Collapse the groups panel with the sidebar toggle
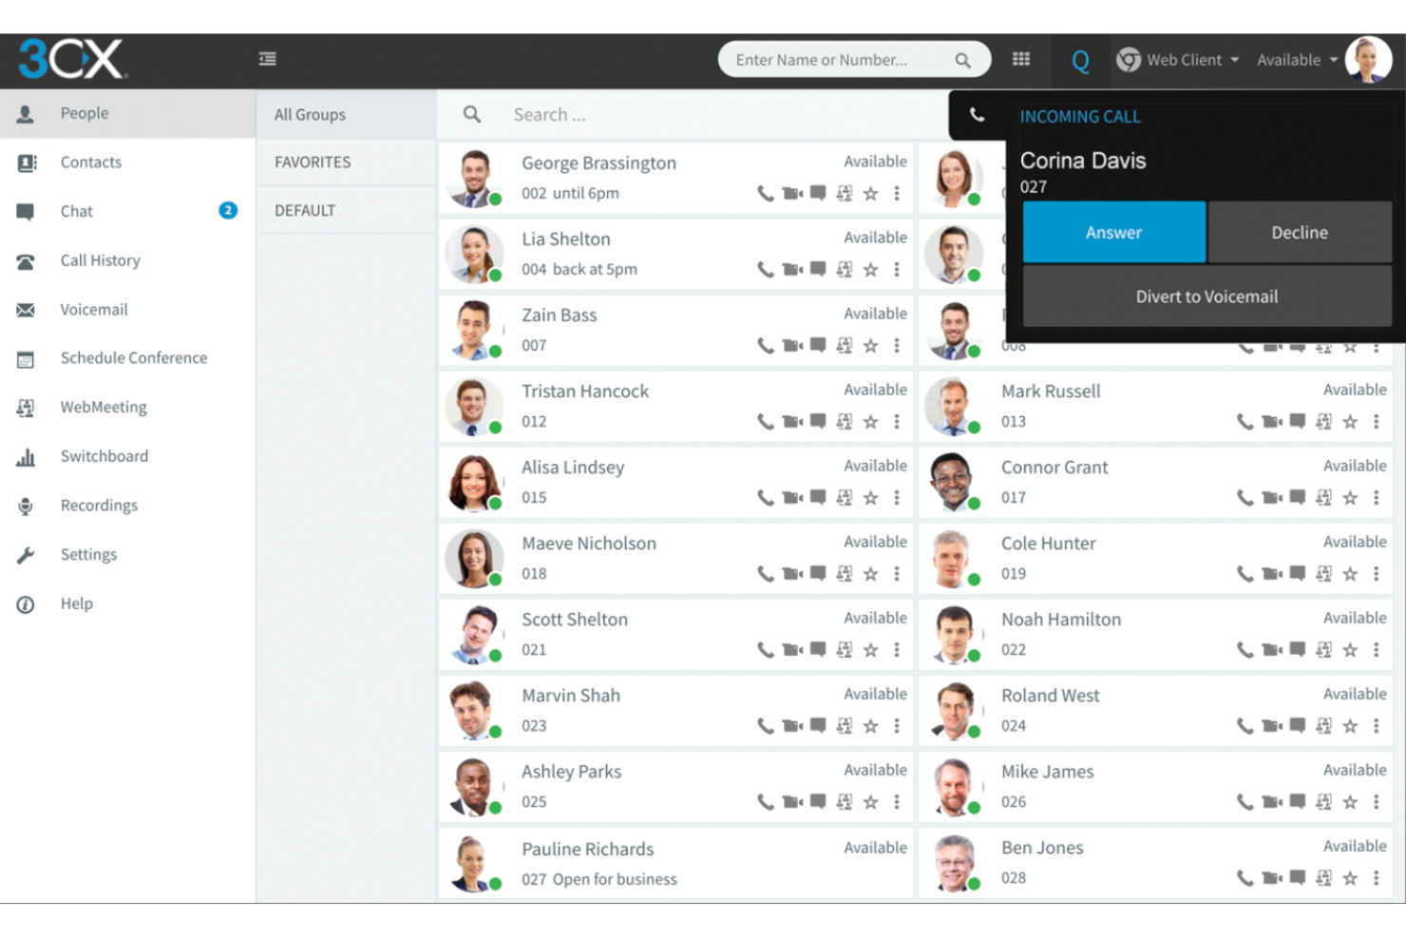Screen dimensions: 1406x938 click(268, 58)
